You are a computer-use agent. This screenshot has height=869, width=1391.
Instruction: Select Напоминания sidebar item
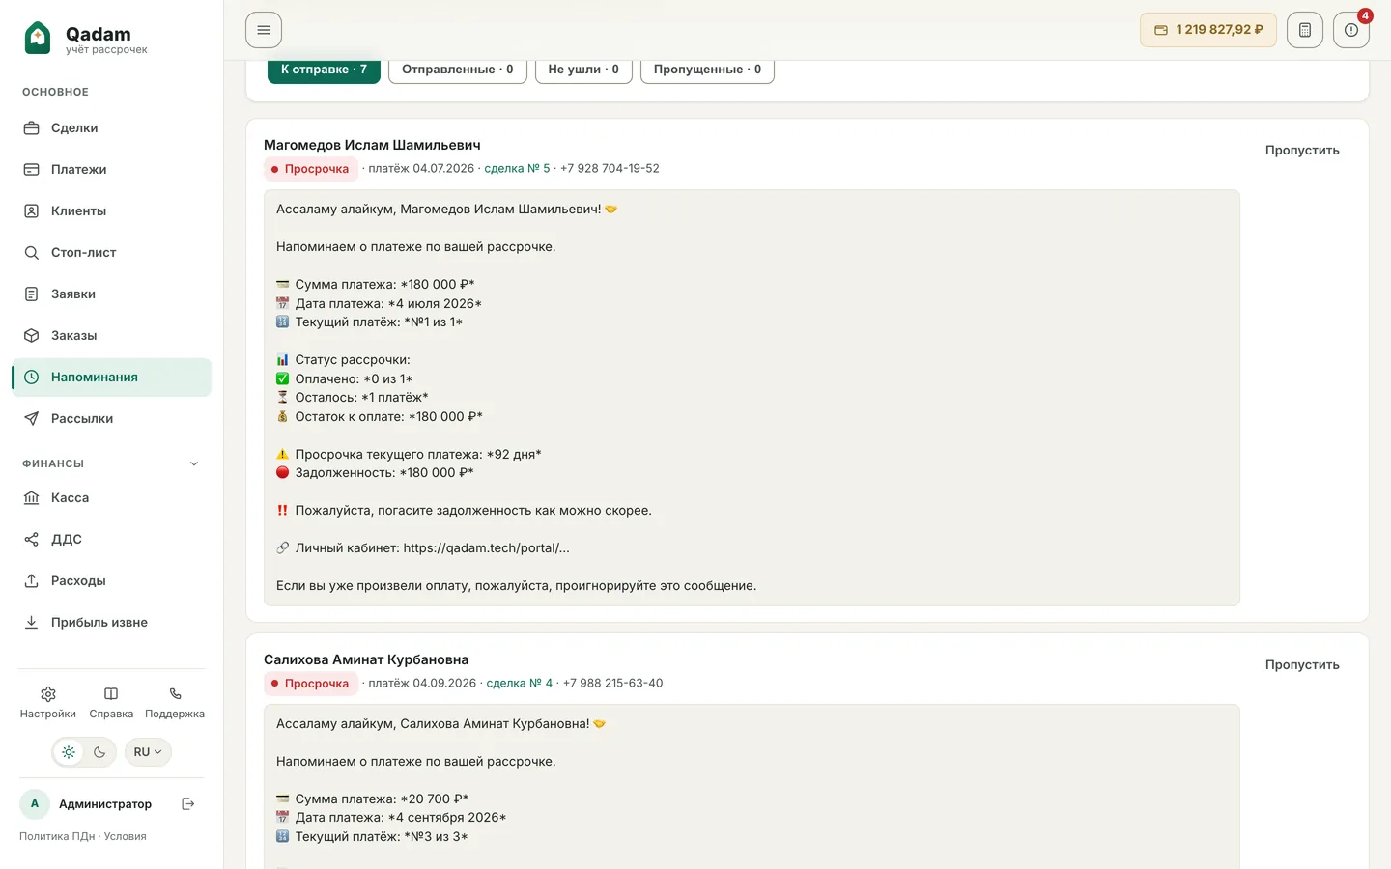pyautogui.click(x=111, y=378)
